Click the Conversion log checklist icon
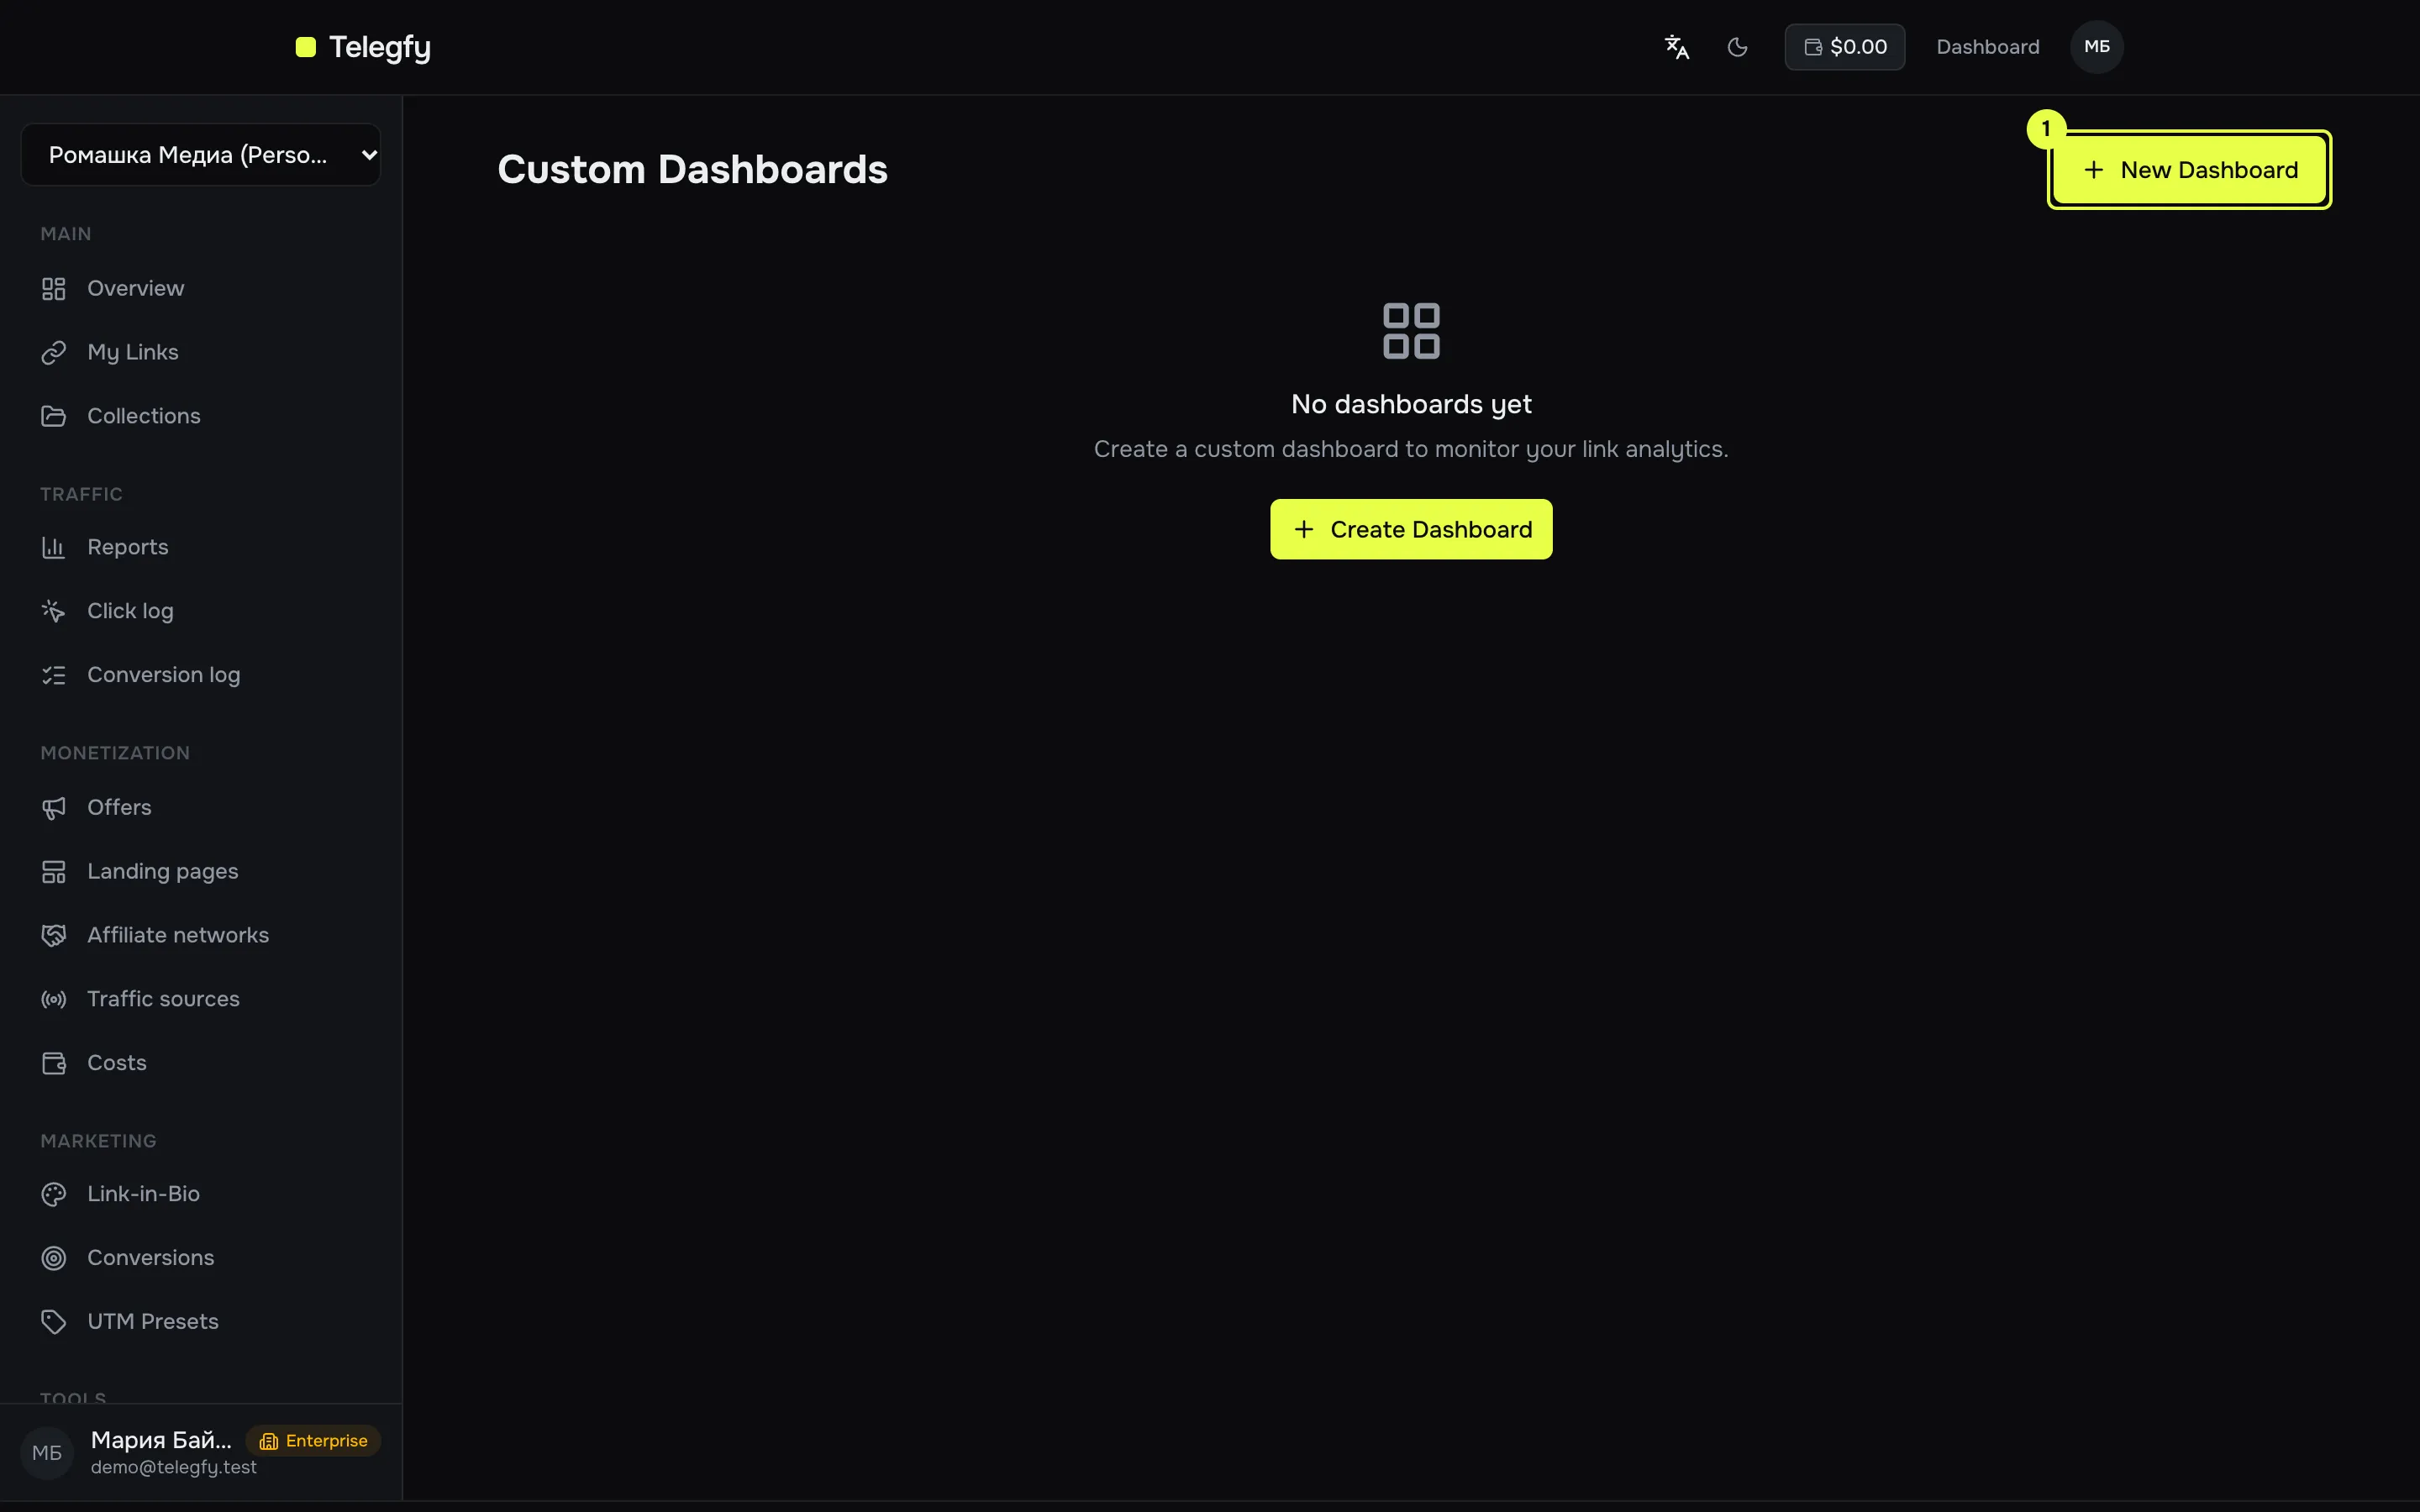 coord(54,675)
